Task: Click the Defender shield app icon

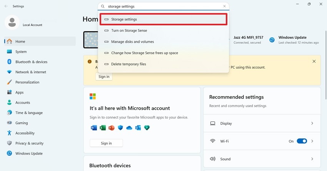Action: click(120, 128)
